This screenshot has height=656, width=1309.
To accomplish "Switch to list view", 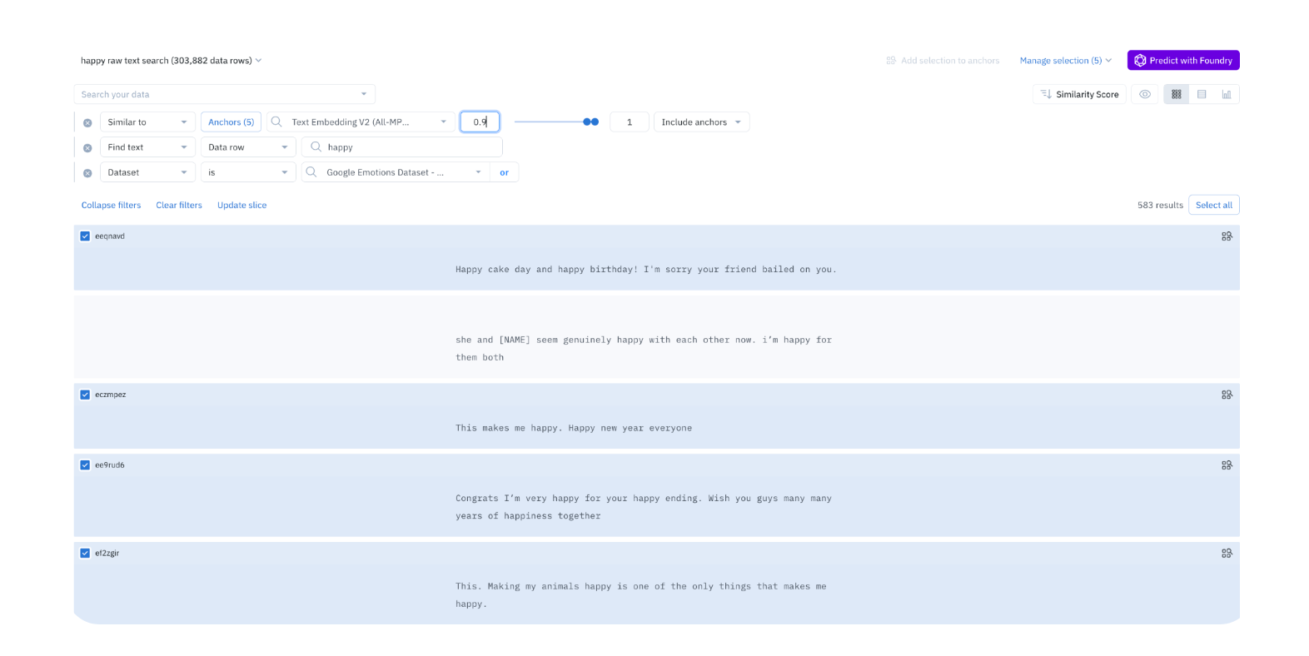I will 1202,94.
